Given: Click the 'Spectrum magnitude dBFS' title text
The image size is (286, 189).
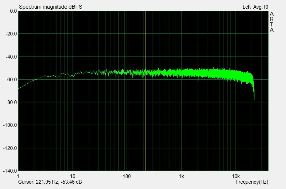Looking at the screenshot, I should [x=50, y=7].
